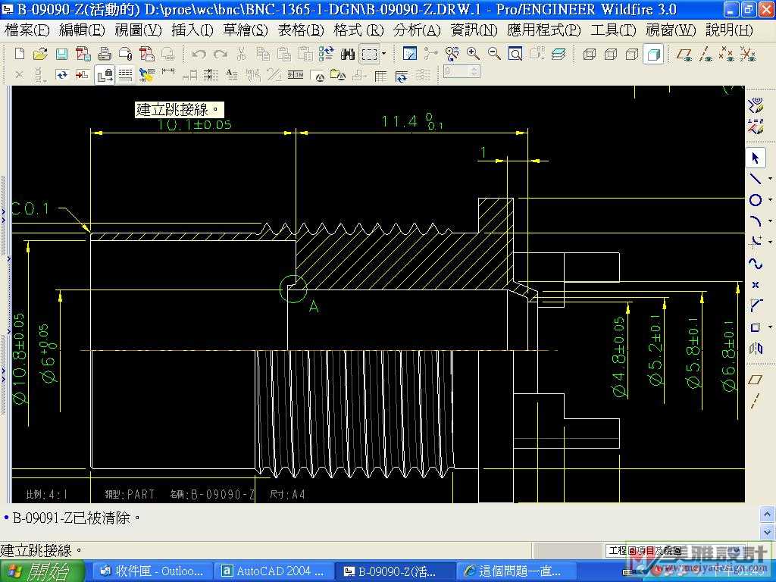Select the Mirror sketch tool
Screen dimensions: 776x582
pos(756,349)
